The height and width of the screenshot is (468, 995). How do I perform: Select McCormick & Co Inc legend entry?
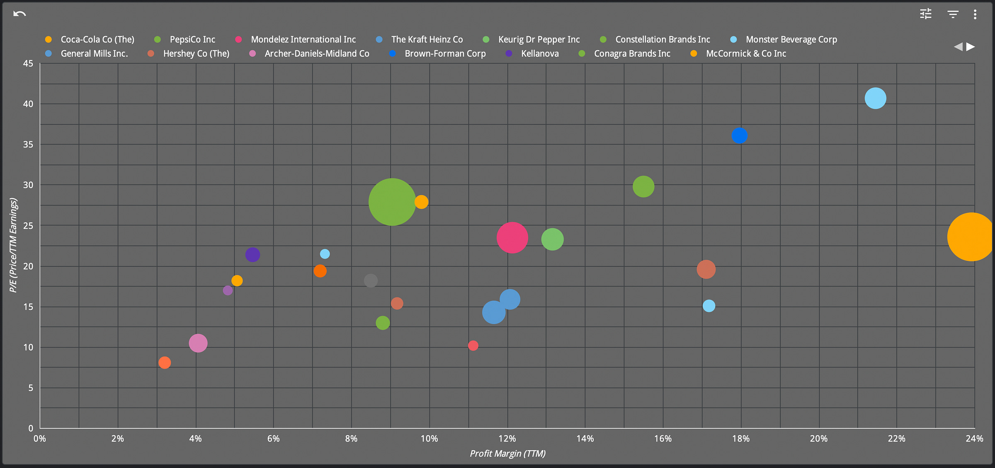coord(745,53)
